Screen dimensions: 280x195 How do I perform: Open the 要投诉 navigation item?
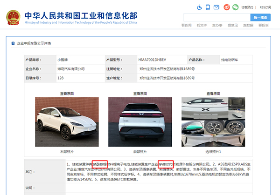(x=264, y=25)
